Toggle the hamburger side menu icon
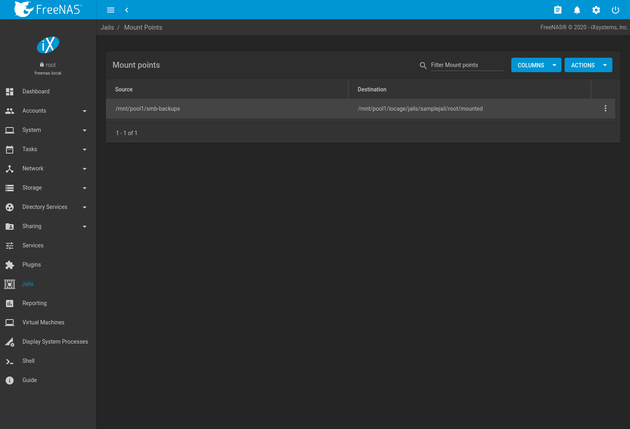This screenshot has height=429, width=630. (x=111, y=10)
